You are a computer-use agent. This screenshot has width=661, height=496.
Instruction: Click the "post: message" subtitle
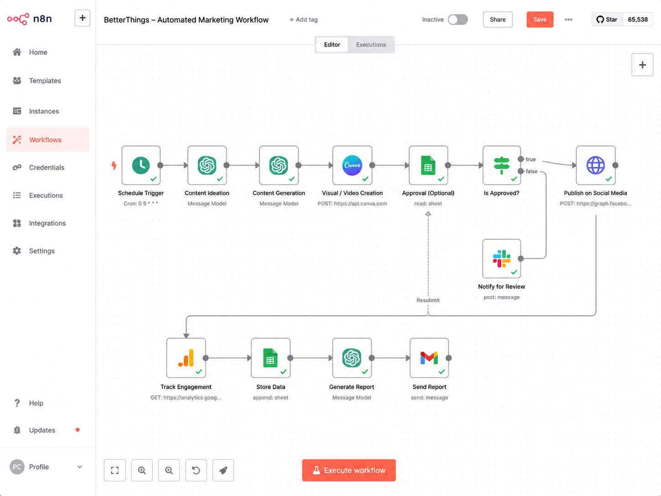click(502, 297)
